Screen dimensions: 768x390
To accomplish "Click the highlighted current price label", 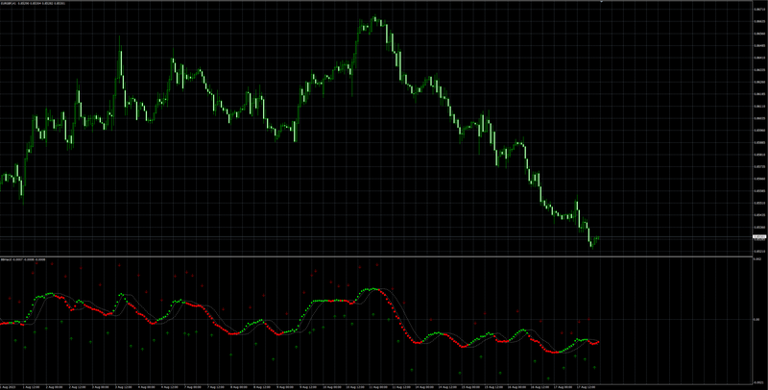I will coord(759,237).
